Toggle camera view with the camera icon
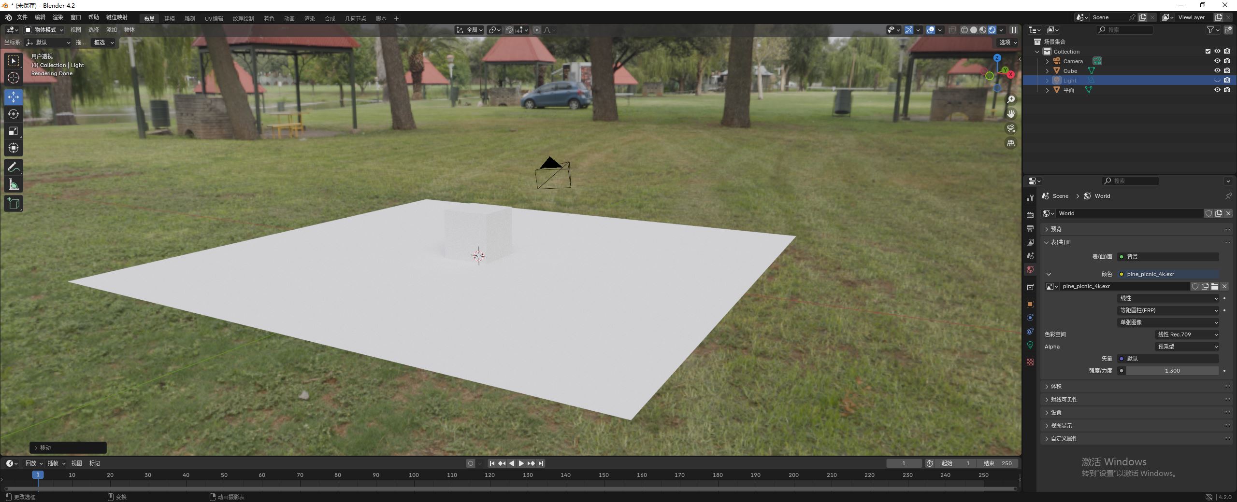 (x=1010, y=128)
